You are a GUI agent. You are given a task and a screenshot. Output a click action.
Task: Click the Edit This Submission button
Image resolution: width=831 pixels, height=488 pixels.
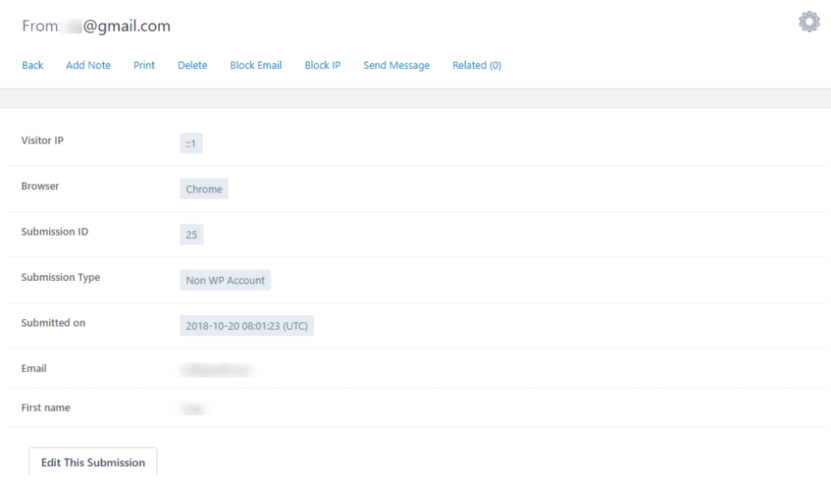(x=93, y=461)
